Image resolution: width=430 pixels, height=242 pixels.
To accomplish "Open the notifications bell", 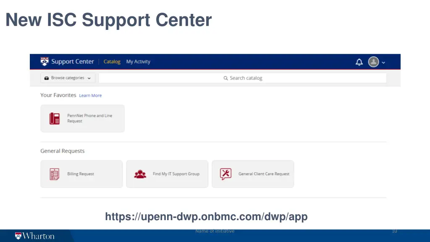I will click(359, 62).
